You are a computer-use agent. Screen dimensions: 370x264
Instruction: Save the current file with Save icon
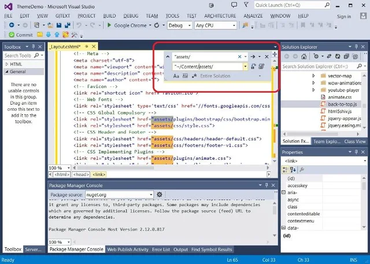[59, 25]
